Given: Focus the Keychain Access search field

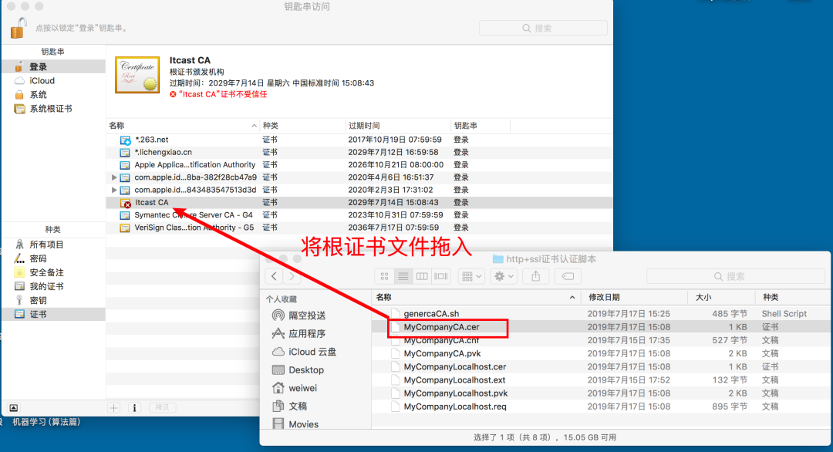Looking at the screenshot, I should pyautogui.click(x=543, y=28).
